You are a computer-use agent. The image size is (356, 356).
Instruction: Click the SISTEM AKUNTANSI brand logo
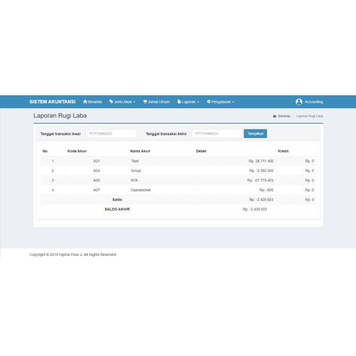pos(52,101)
